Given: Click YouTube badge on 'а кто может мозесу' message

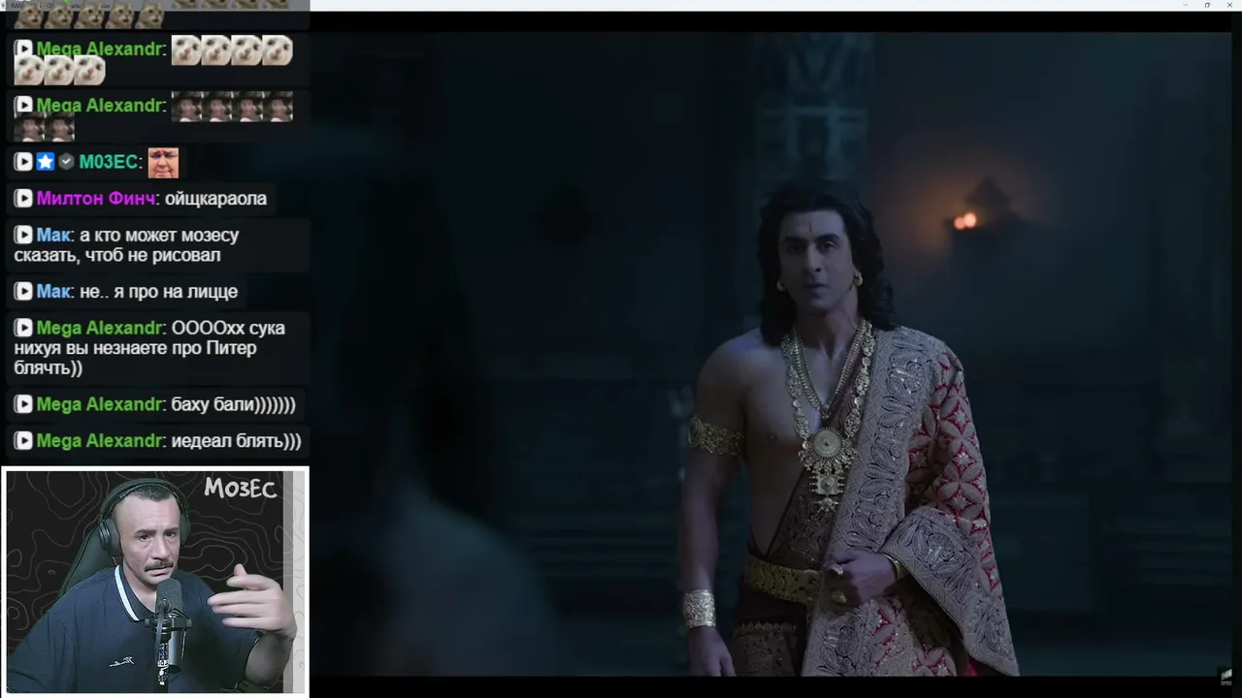Looking at the screenshot, I should click(x=24, y=235).
